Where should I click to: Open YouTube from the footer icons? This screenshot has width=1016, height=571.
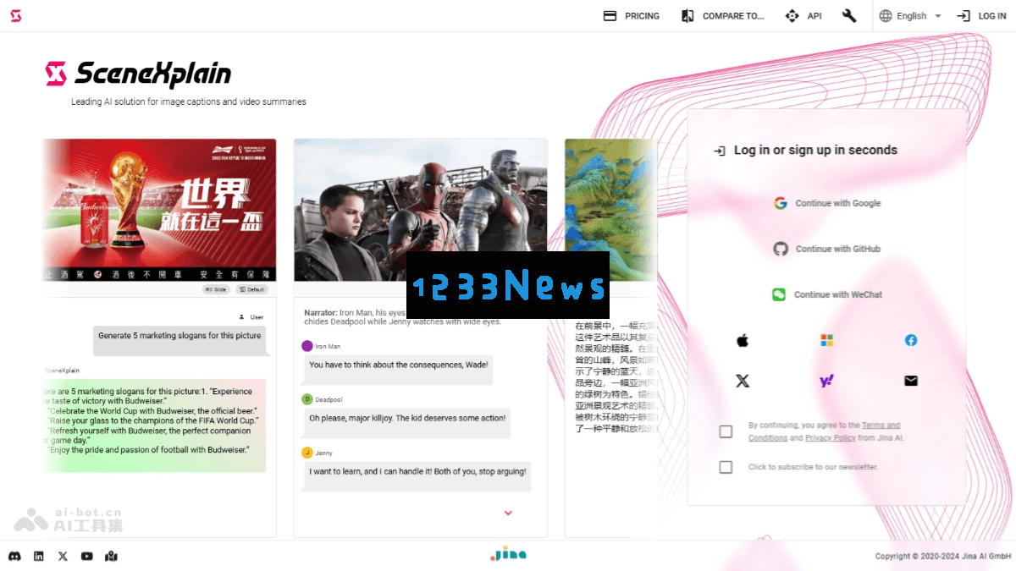tap(87, 556)
